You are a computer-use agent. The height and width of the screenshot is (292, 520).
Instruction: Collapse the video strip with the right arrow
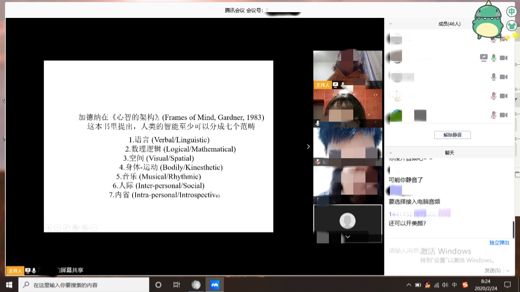(308, 146)
